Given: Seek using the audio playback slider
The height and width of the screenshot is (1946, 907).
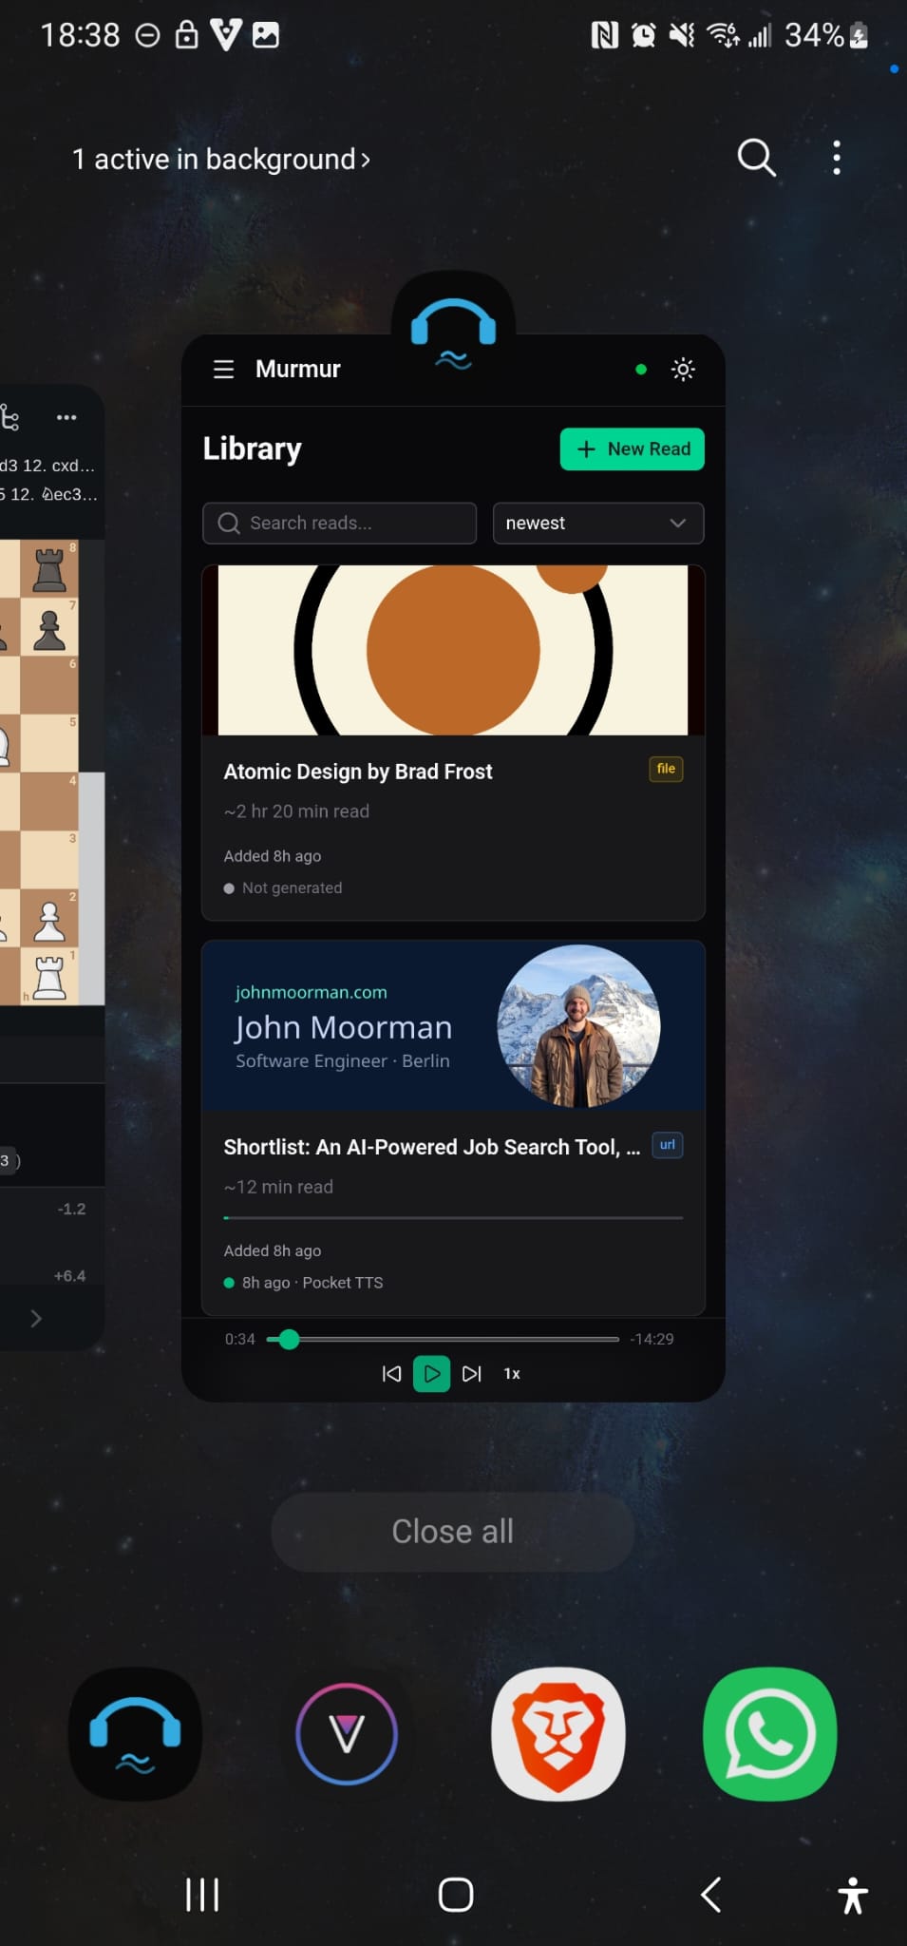Looking at the screenshot, I should click(443, 1339).
